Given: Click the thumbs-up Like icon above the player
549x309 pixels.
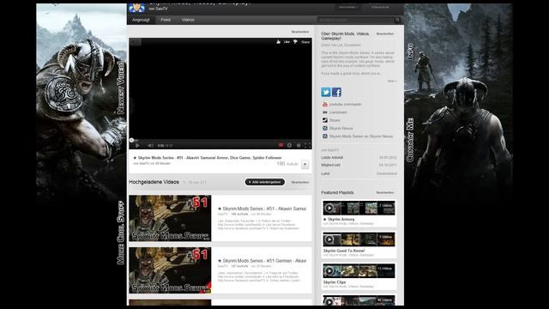Looking at the screenshot, I should 278,42.
